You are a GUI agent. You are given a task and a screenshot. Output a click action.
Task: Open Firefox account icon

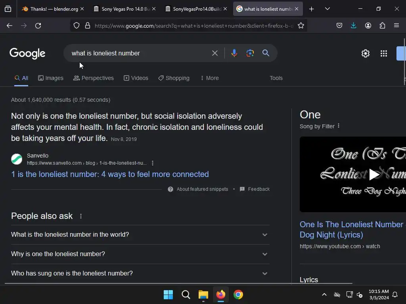368,26
